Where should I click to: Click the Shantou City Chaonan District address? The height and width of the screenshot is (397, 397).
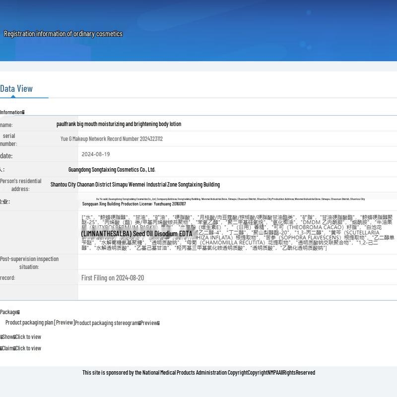135,185
